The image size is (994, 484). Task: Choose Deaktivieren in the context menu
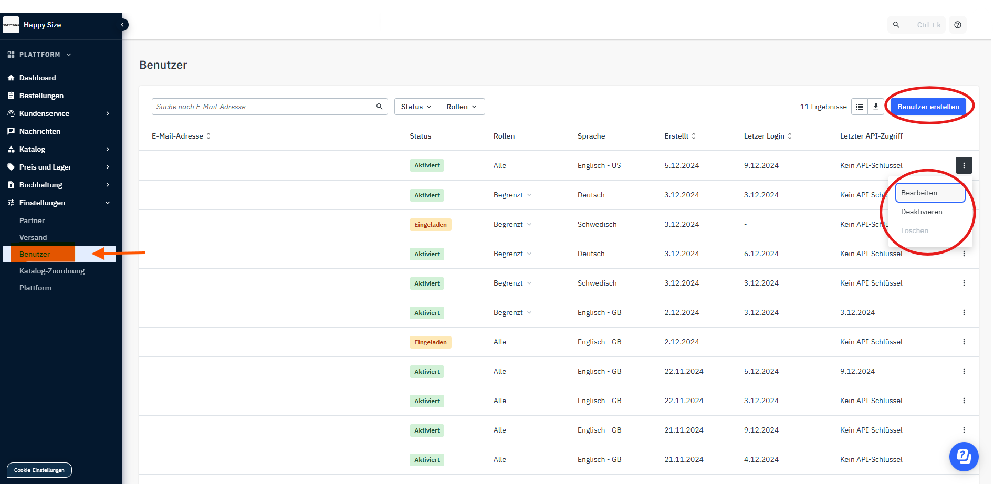click(x=922, y=212)
